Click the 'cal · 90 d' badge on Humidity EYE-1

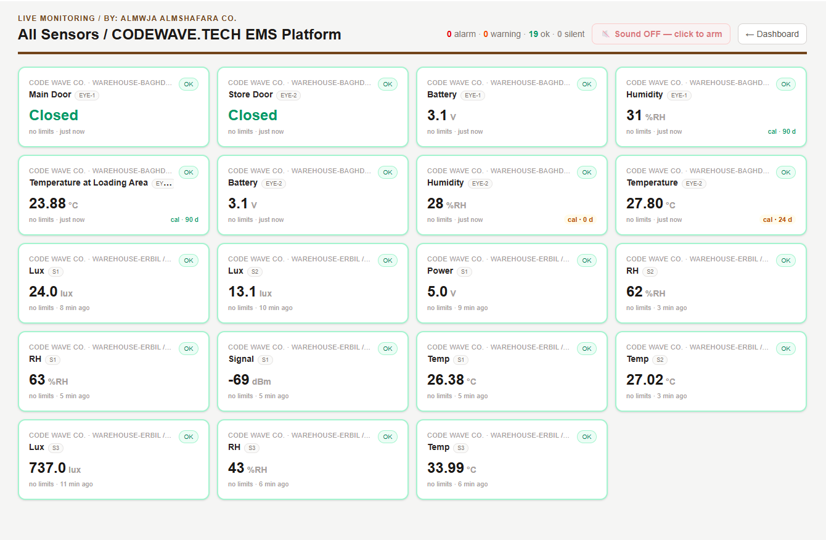point(782,131)
